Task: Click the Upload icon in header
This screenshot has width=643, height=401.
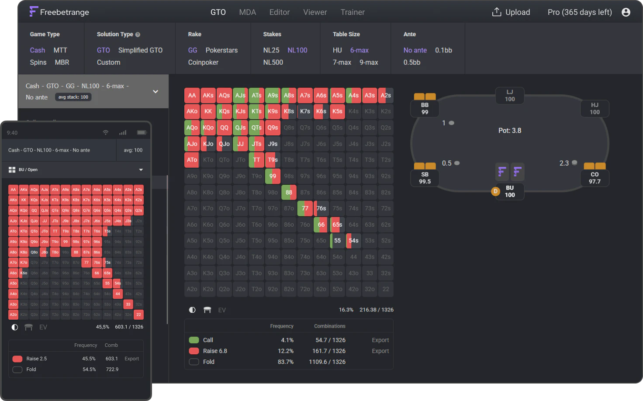Action: click(497, 12)
